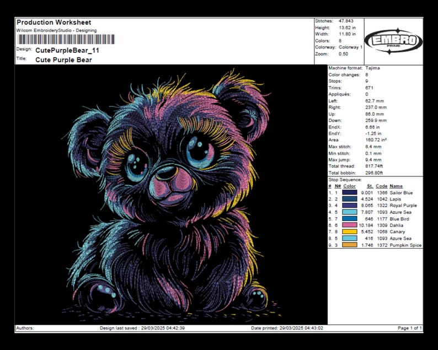Screen dimensions: 438x350
Task: Click the Dahlia pink color swatch
Action: pyautogui.click(x=349, y=225)
